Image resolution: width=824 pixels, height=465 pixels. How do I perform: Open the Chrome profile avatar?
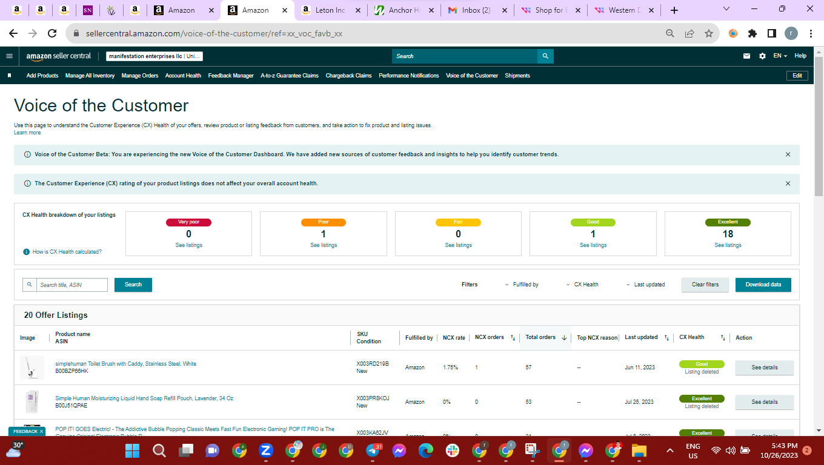point(791,33)
